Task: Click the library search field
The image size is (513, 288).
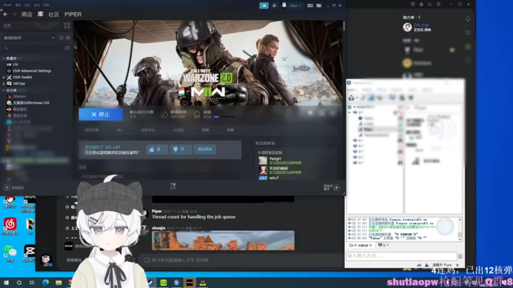Action: 33,48
